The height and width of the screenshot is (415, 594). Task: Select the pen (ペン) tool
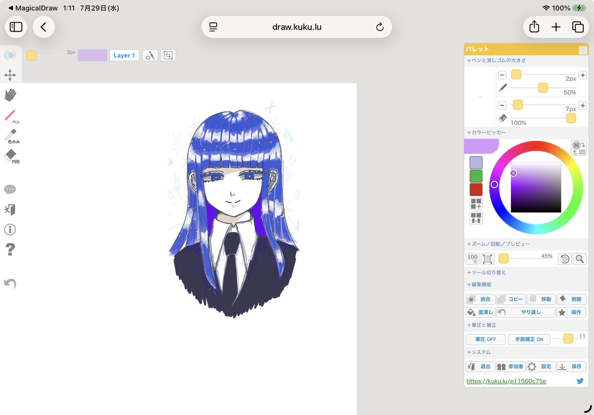[11, 116]
